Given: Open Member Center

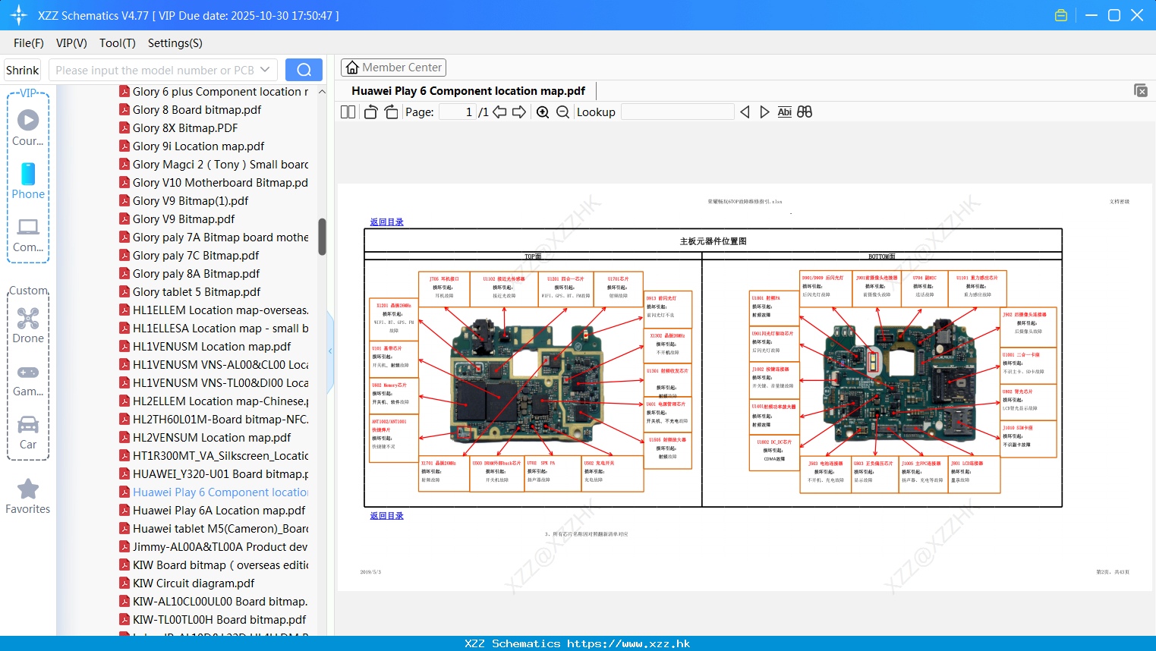Looking at the screenshot, I should pos(393,68).
